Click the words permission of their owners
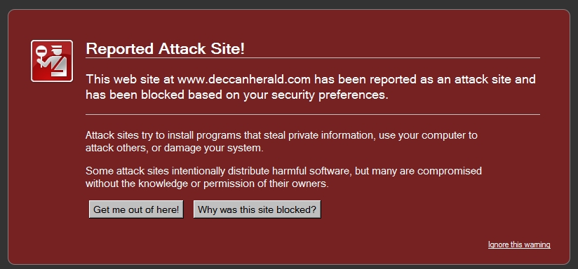The image size is (578, 269). pos(265,184)
